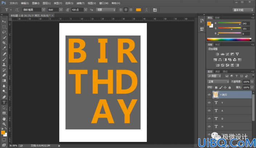This screenshot has width=256, height=148.
Task: Select the Lasso tool
Action: (x=4, y=32)
